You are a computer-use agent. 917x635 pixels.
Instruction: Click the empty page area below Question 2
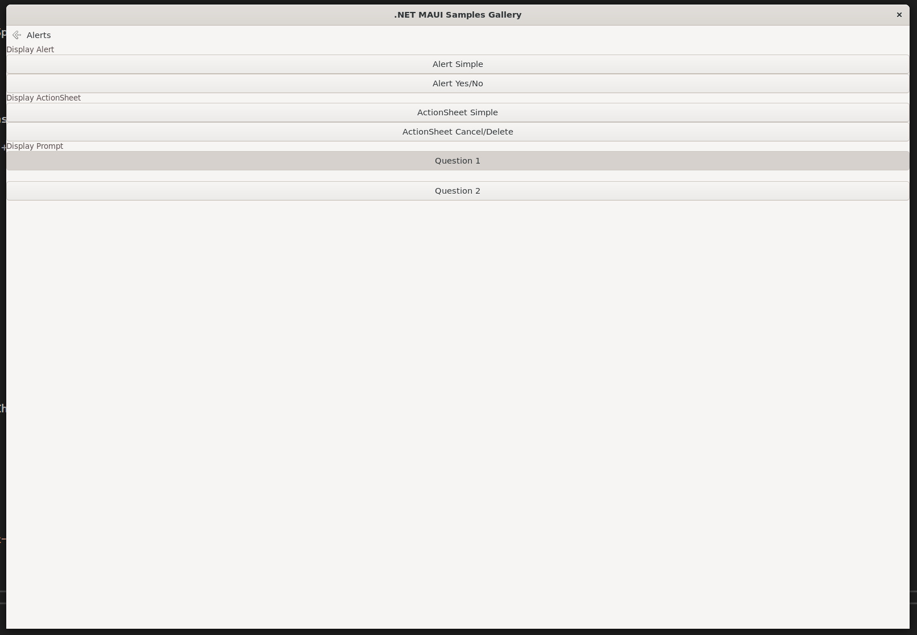pyautogui.click(x=458, y=398)
